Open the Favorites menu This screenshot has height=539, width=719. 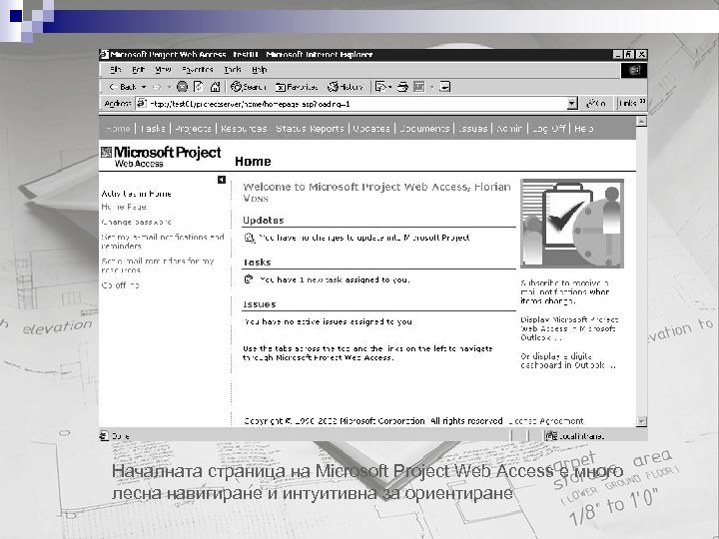tap(198, 70)
